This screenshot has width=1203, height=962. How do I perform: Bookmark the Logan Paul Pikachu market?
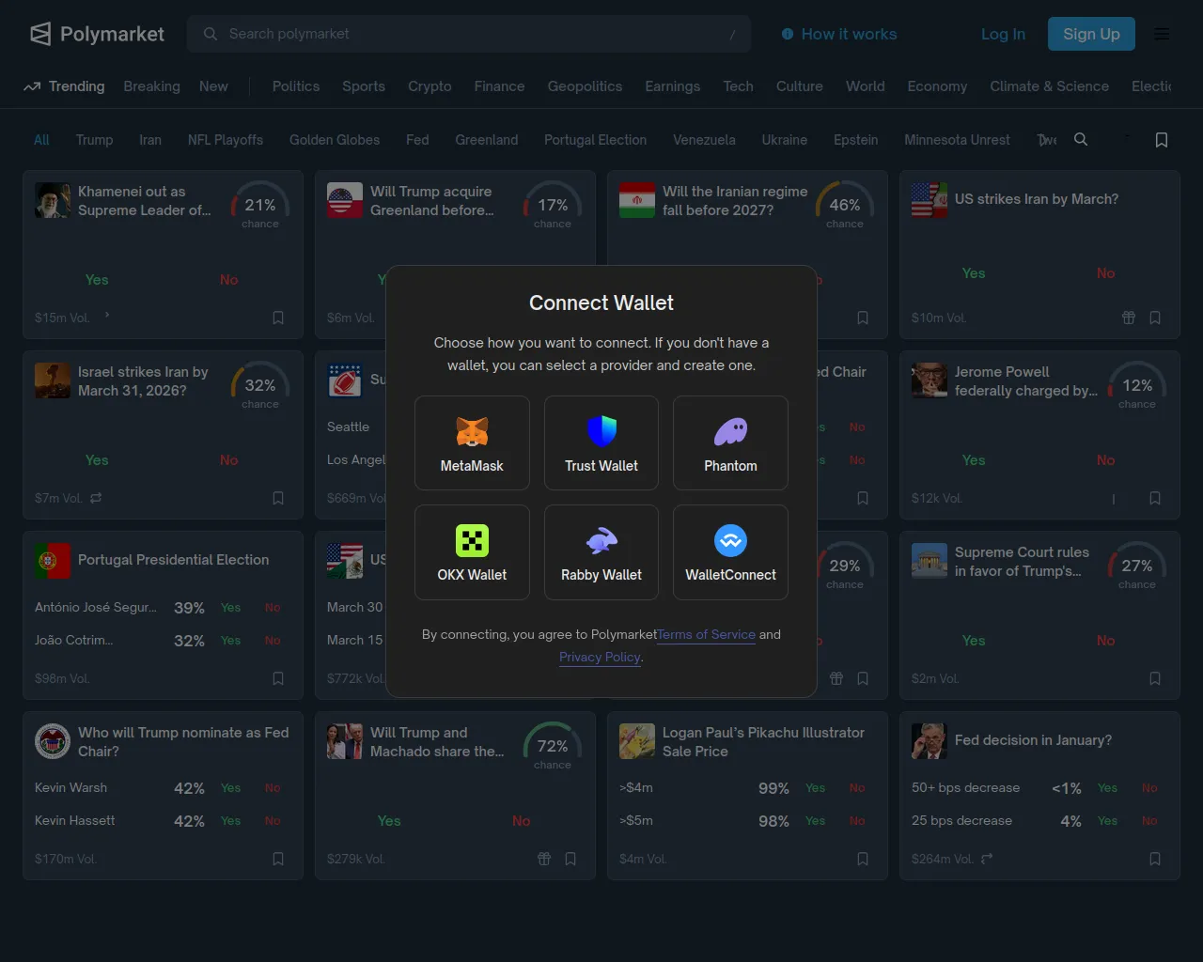pyautogui.click(x=863, y=859)
